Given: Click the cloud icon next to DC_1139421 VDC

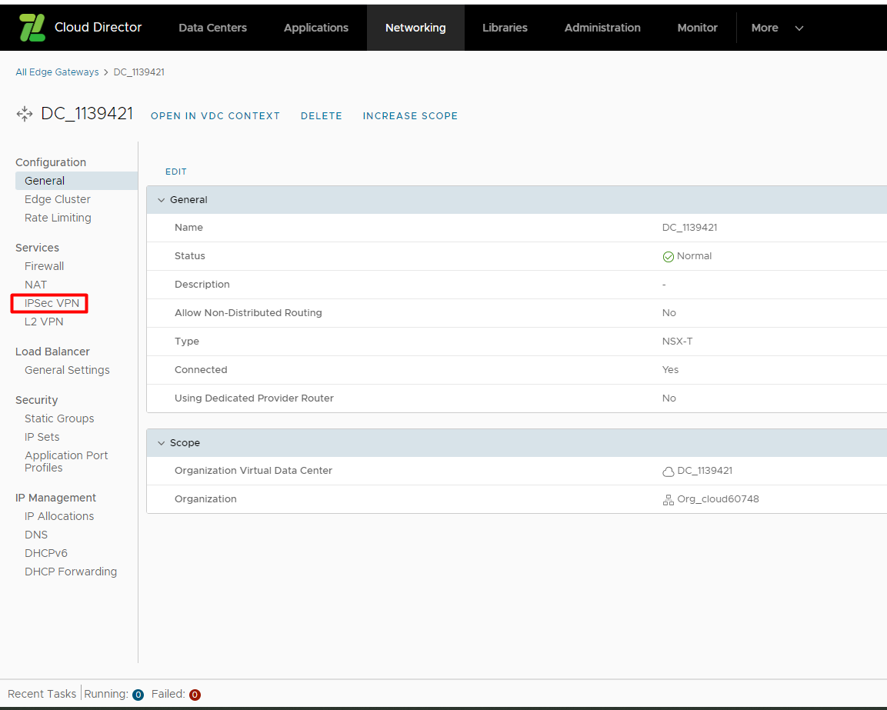Looking at the screenshot, I should click(668, 471).
